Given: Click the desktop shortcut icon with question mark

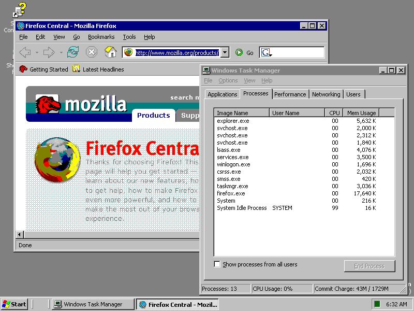Looking at the screenshot, I should pyautogui.click(x=20, y=10).
